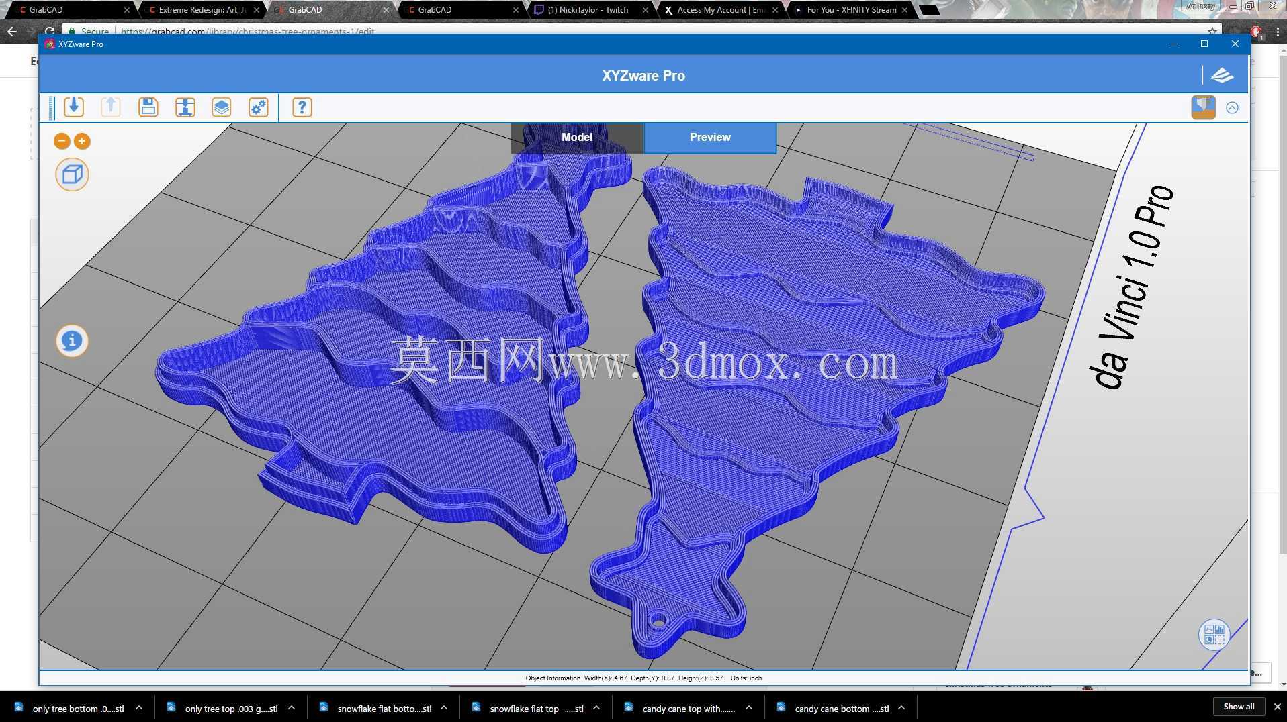The width and height of the screenshot is (1287, 722).
Task: Click the printer monitor icon on toolbar's right
Action: click(x=1203, y=107)
